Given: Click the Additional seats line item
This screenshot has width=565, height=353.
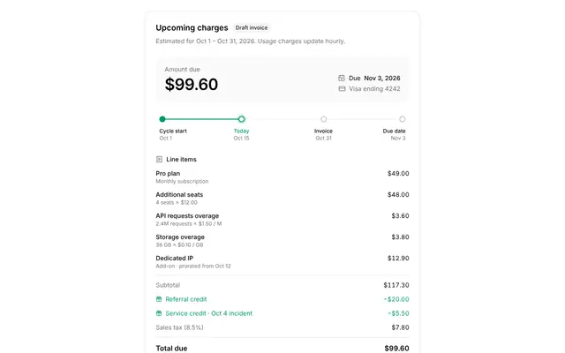Looking at the screenshot, I should coord(282,198).
